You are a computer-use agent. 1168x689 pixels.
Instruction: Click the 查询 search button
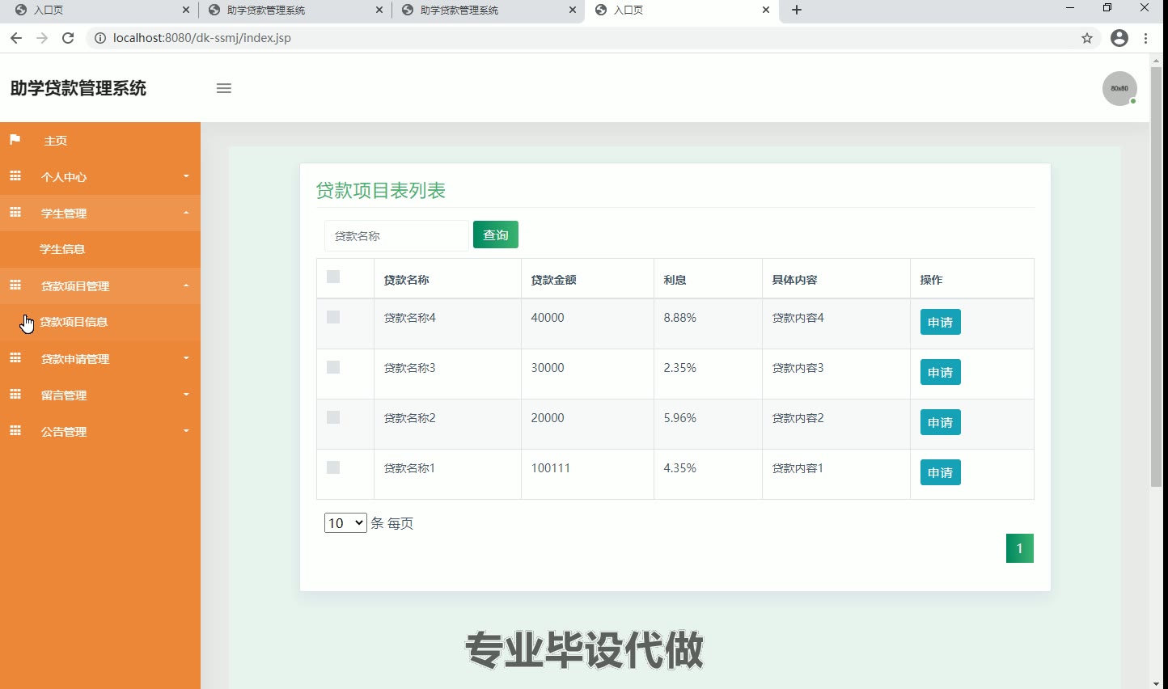coord(496,235)
